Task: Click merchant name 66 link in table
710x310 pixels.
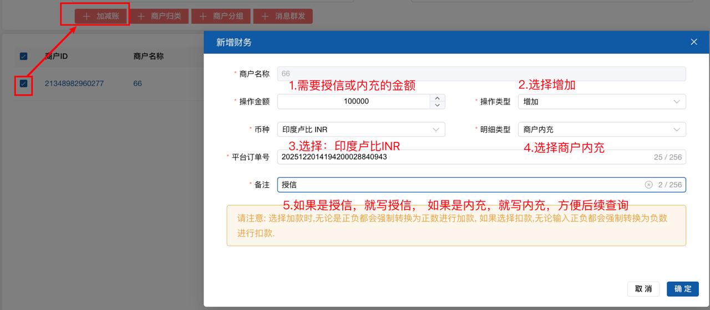Action: click(138, 84)
